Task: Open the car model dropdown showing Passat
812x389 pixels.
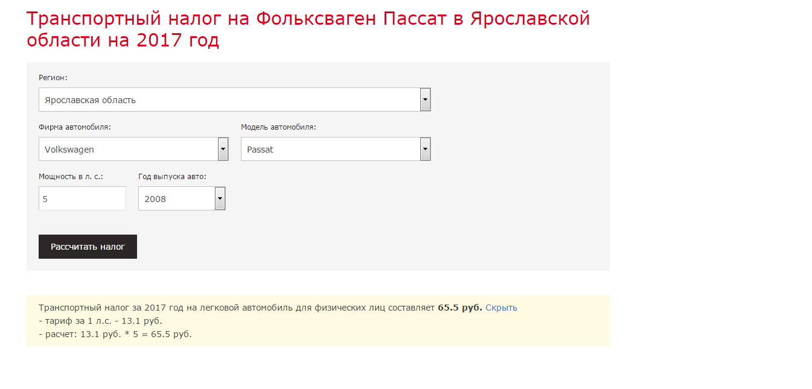Action: pos(330,150)
